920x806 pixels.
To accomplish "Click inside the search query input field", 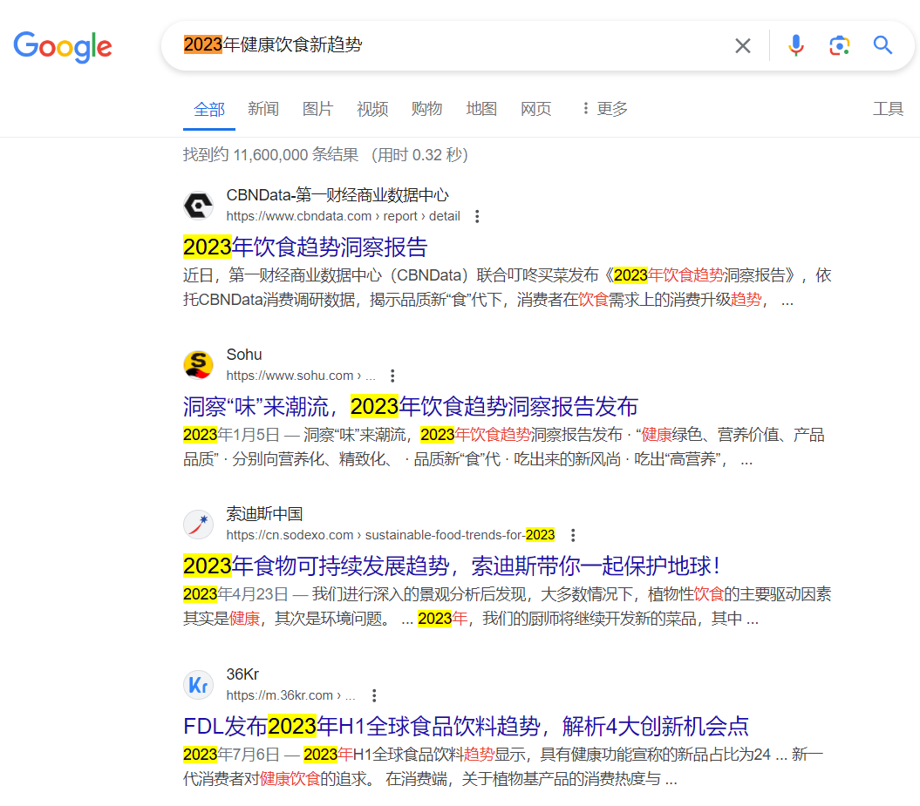I will tap(523, 45).
